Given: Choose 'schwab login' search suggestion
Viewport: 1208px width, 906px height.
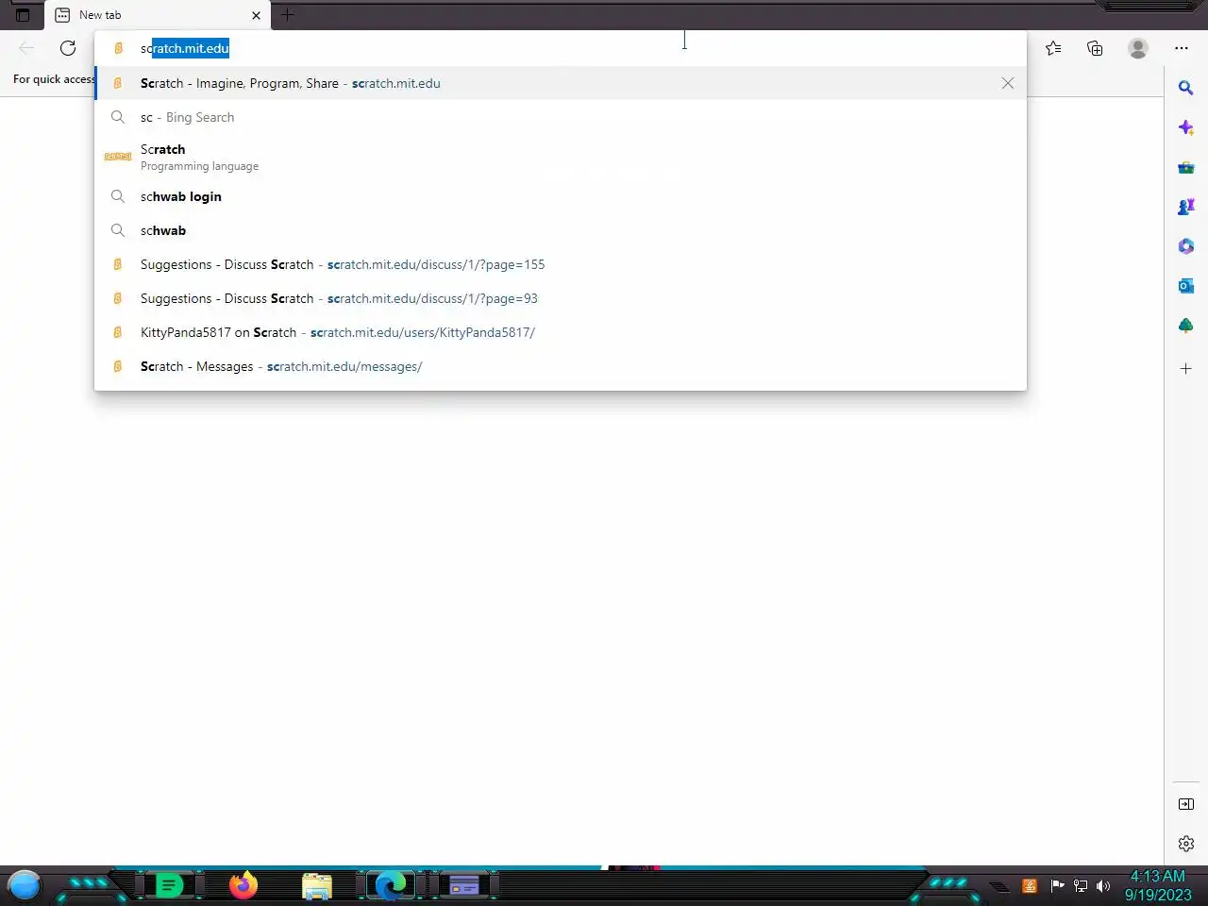Looking at the screenshot, I should (561, 196).
